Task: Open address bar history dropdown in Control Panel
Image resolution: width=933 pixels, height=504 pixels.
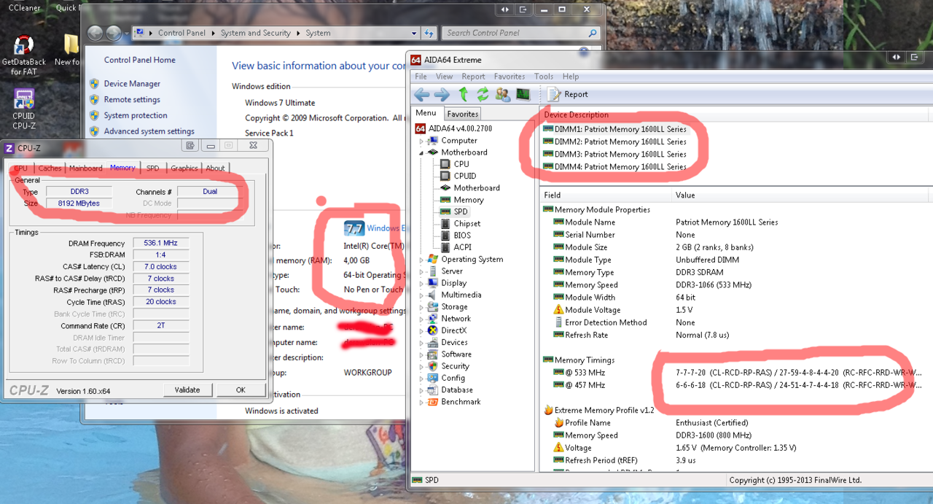Action: point(414,33)
